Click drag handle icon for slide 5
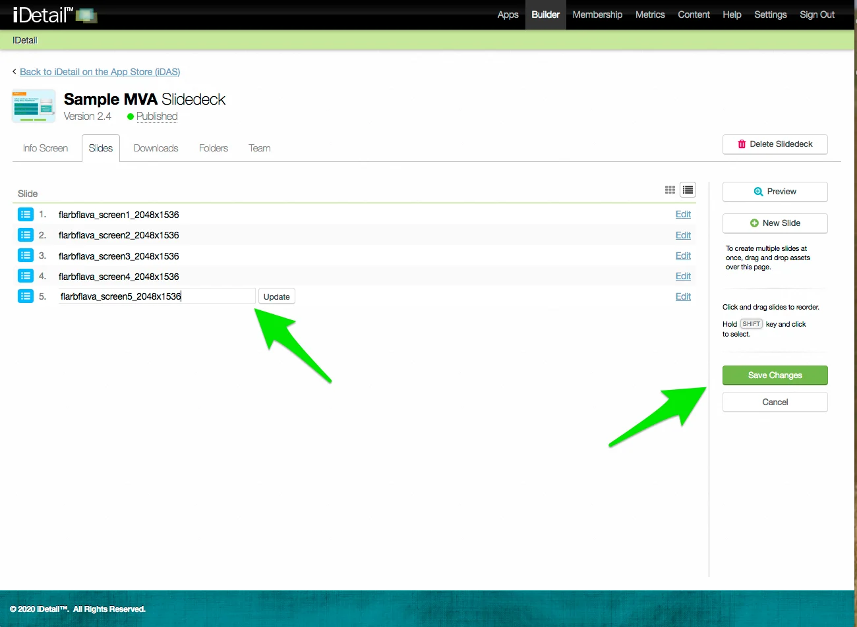 point(26,296)
